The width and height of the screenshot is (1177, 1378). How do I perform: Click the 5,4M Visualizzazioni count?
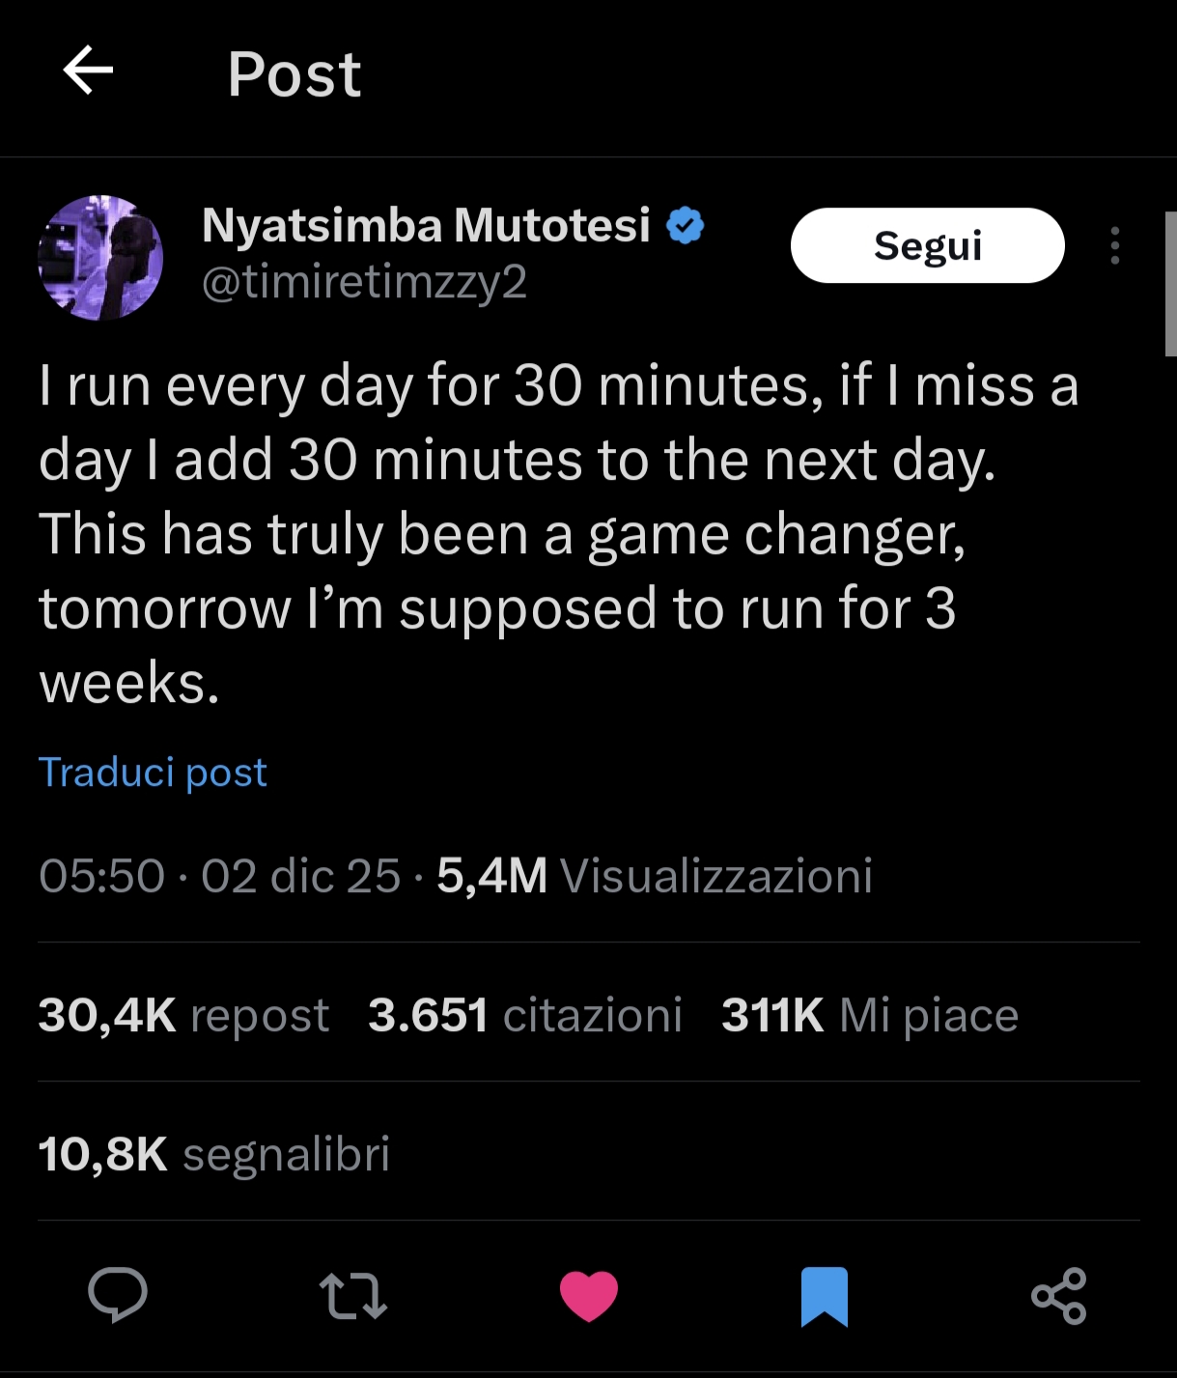click(655, 876)
